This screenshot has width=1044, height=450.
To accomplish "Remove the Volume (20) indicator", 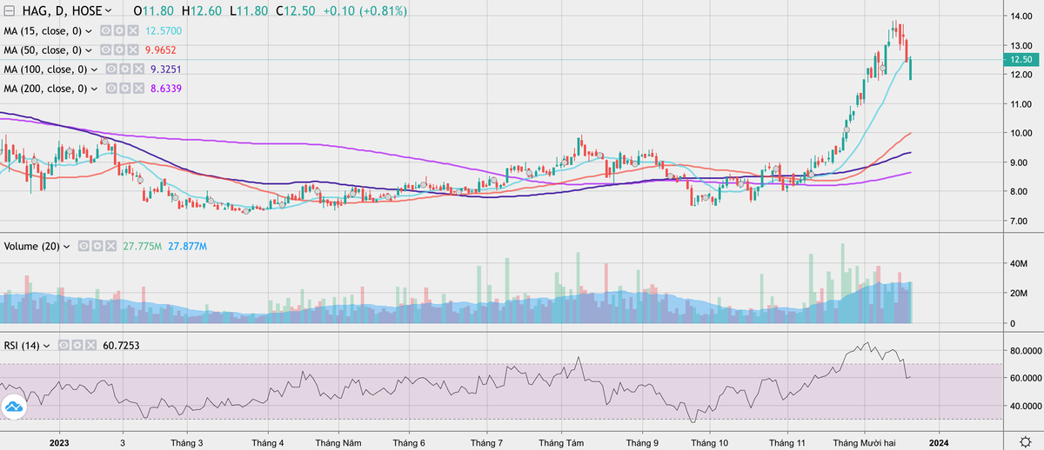I will pyautogui.click(x=110, y=247).
